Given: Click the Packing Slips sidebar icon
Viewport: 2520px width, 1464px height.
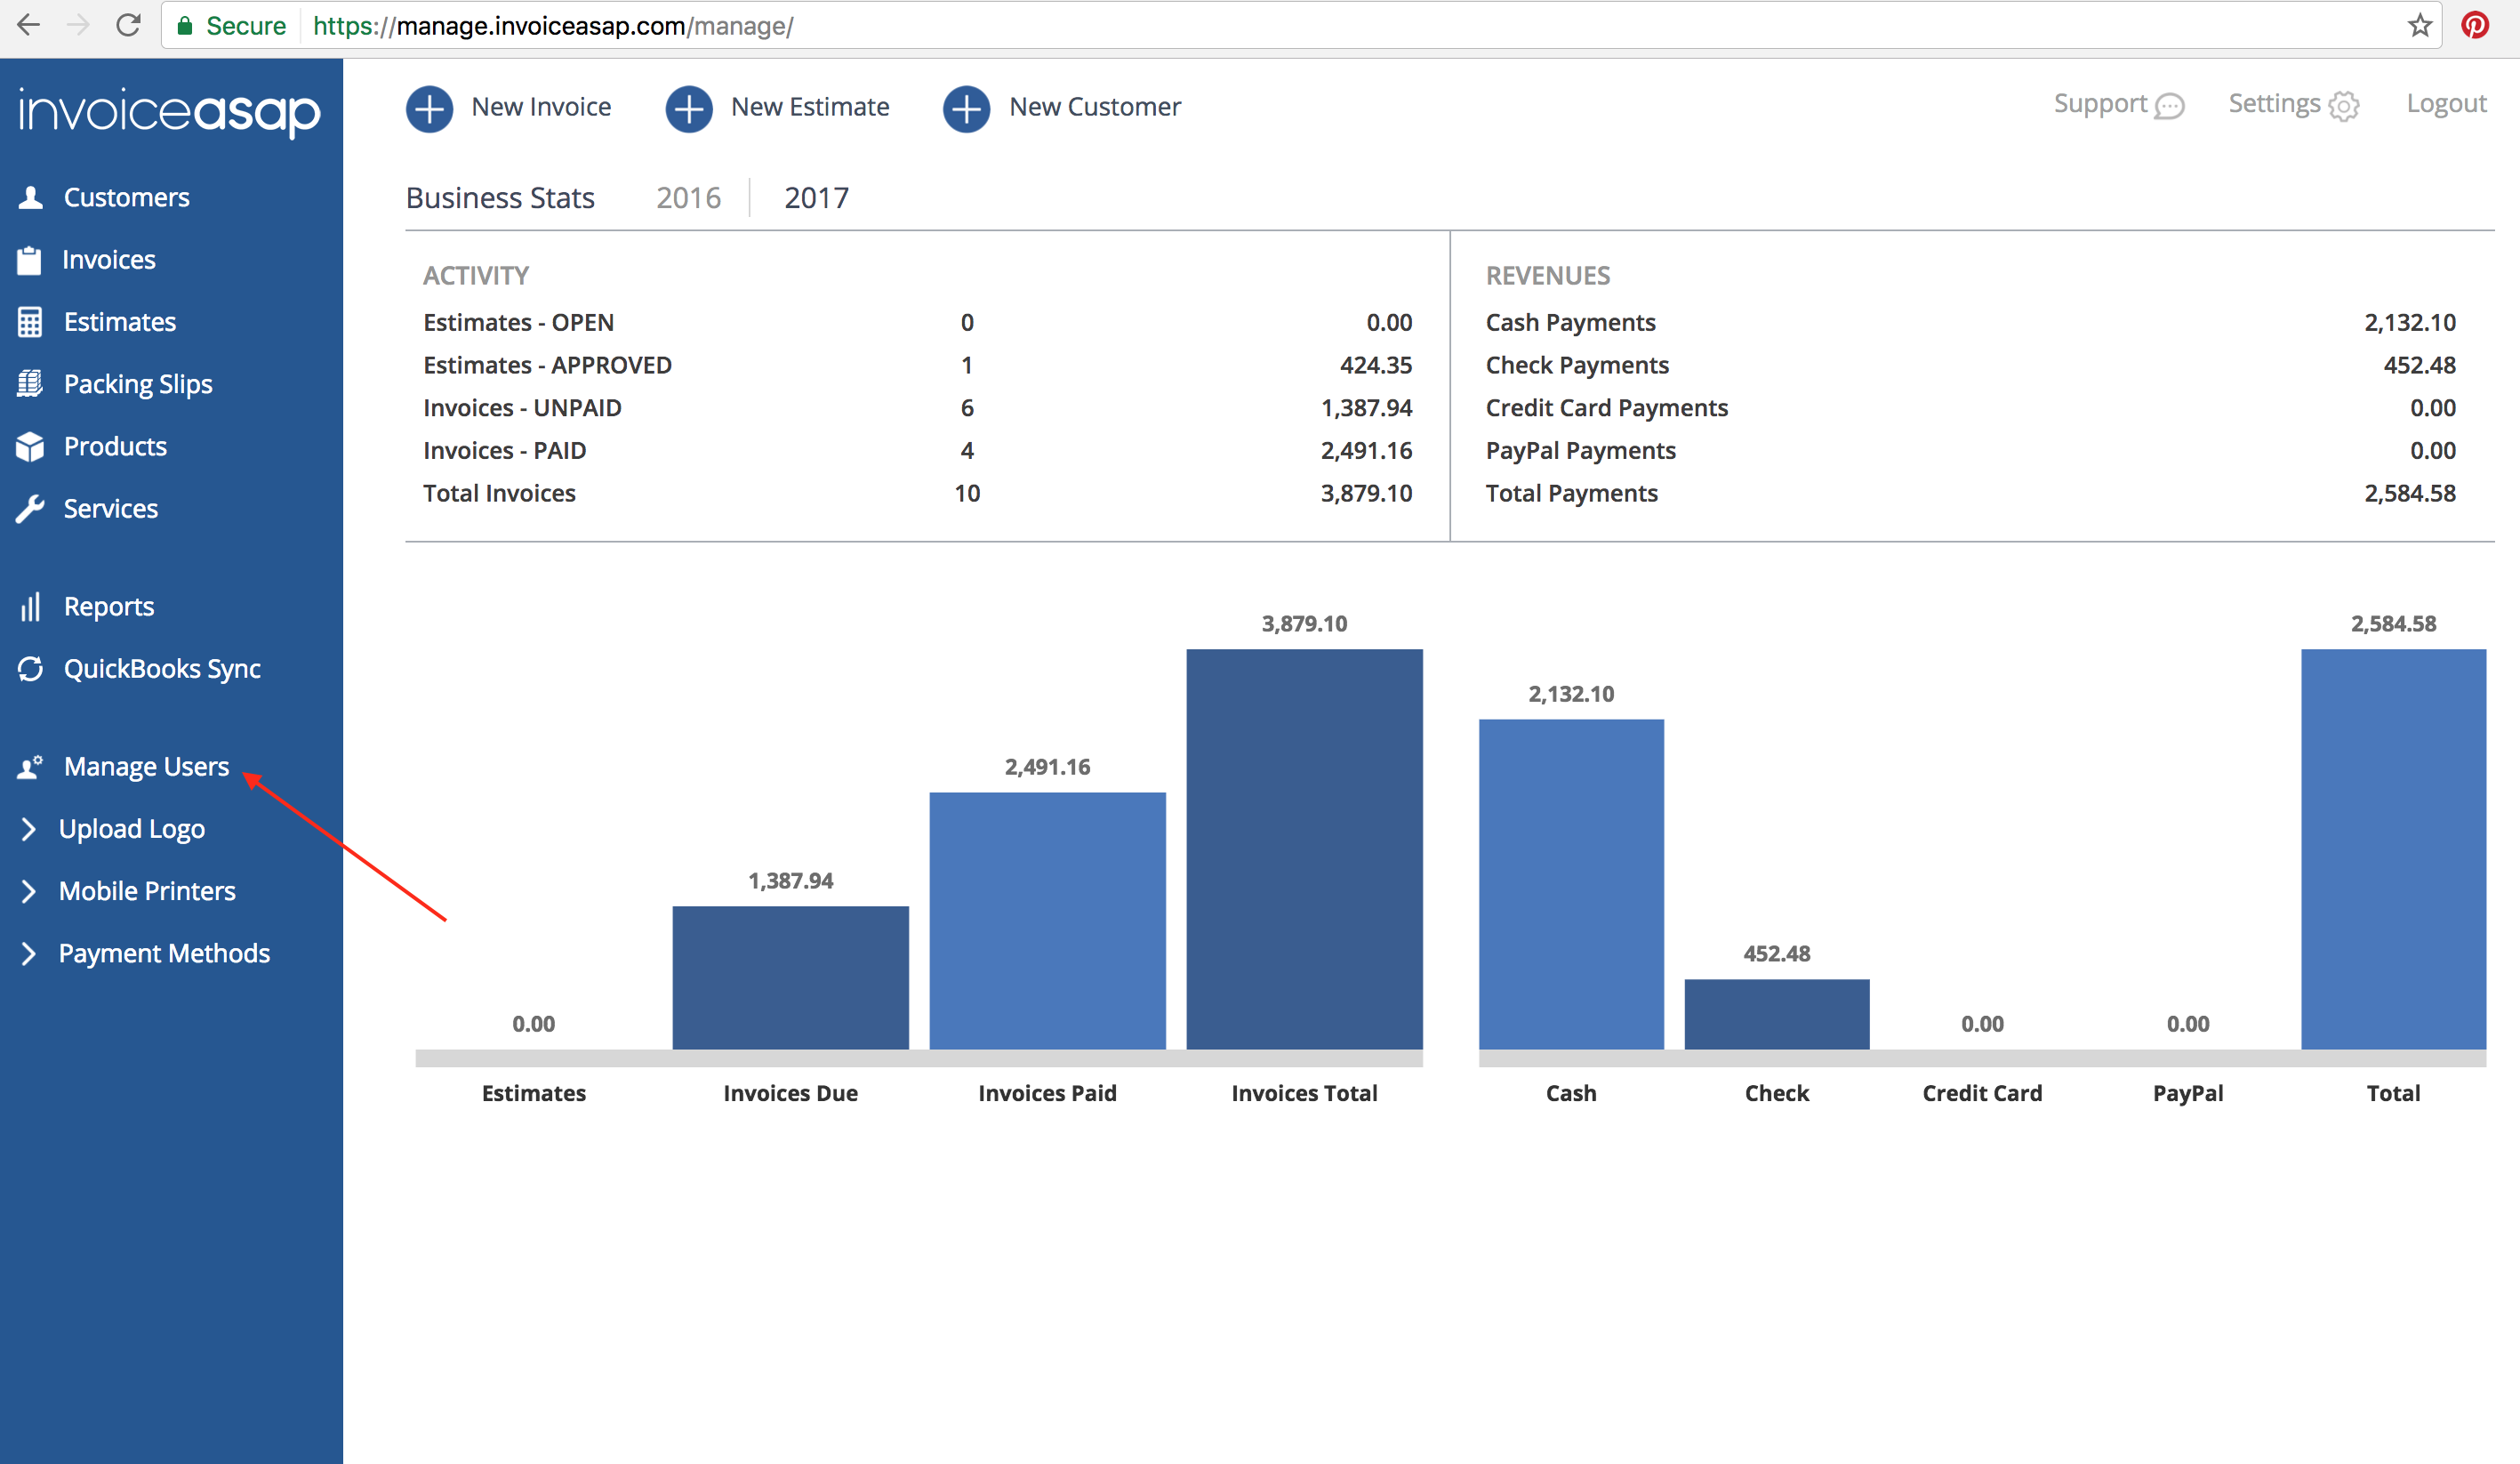Looking at the screenshot, I should 30,384.
